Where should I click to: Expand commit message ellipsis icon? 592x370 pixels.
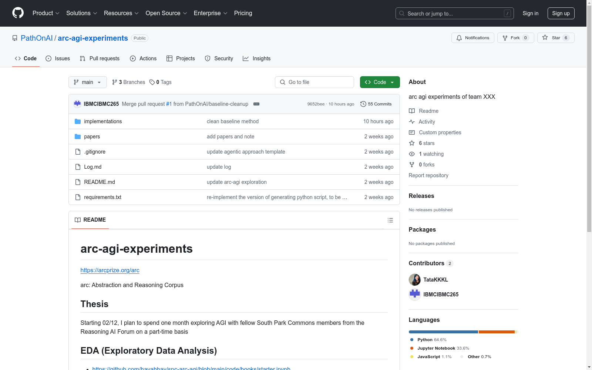(x=256, y=104)
